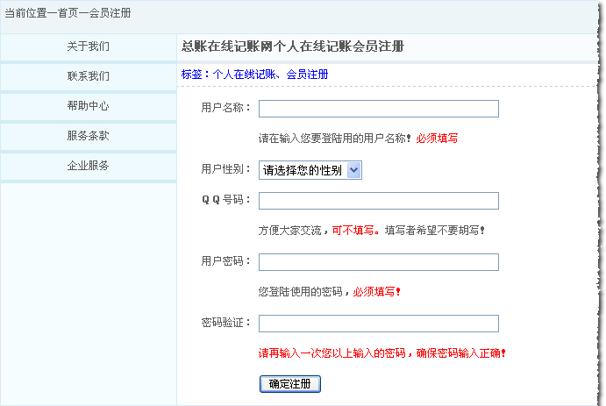This screenshot has width=606, height=406.
Task: Open 帮助中心 from the left menu
Action: pos(88,106)
